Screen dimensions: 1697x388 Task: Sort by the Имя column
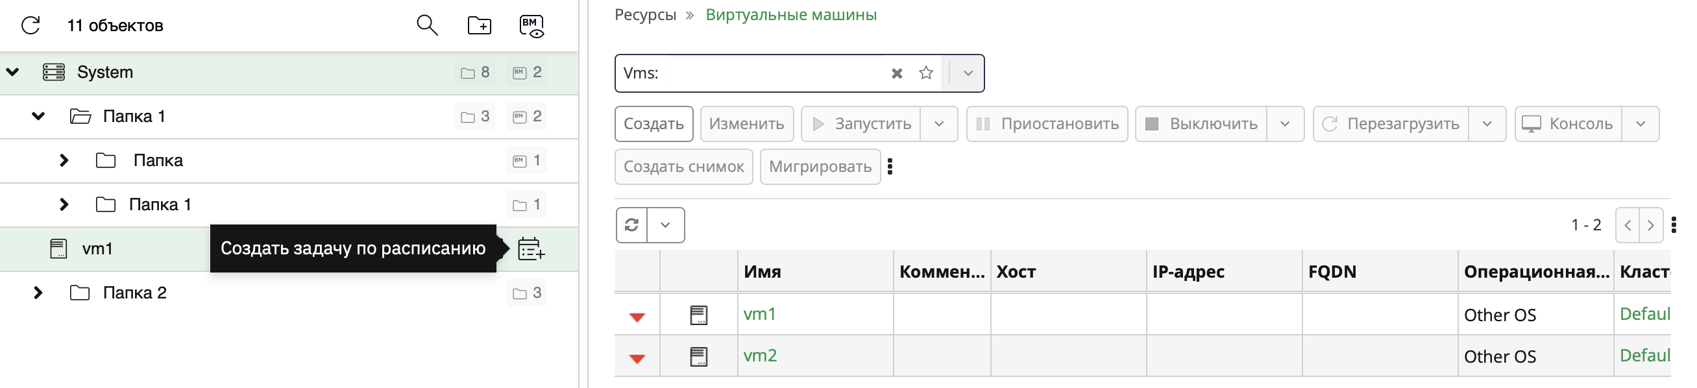click(815, 271)
